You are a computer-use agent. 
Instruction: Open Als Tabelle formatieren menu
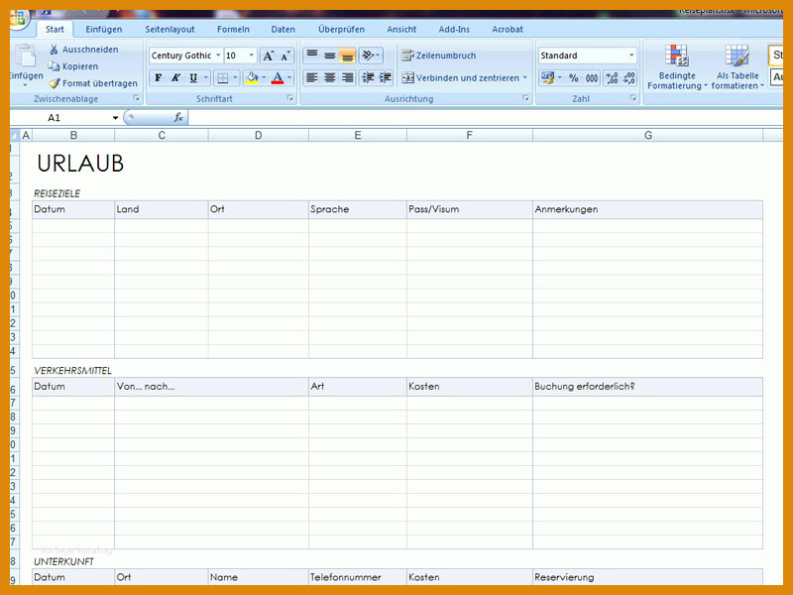pos(737,67)
